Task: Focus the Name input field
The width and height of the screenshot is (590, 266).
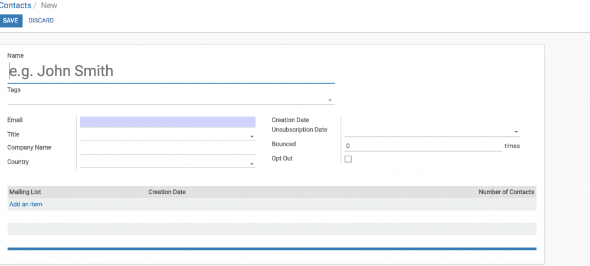Action: 171,71
